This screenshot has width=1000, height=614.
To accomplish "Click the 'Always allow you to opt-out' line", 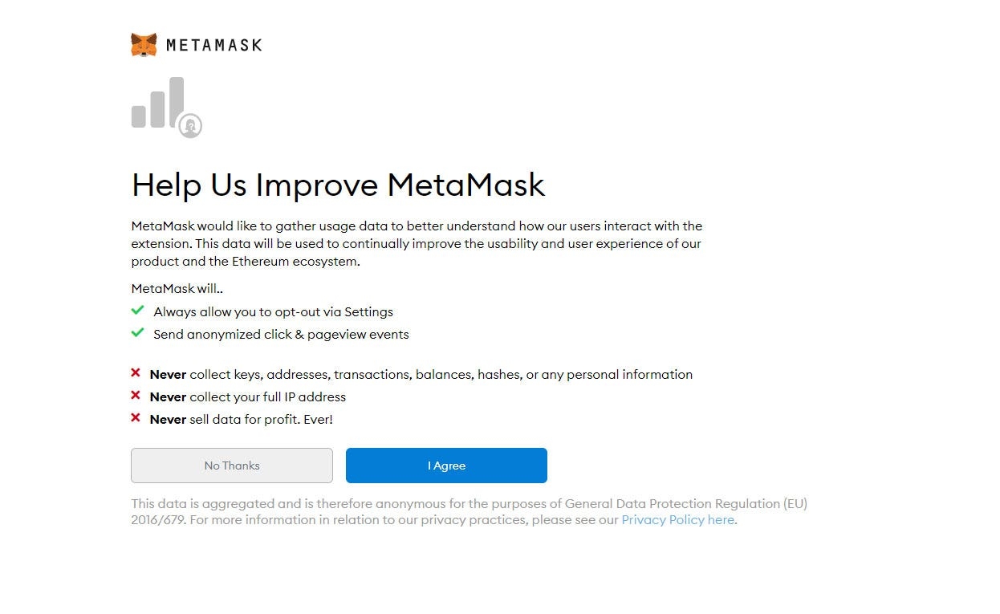I will [x=273, y=311].
